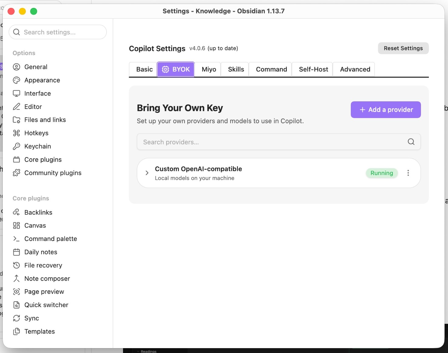Click the Hotkeys command-key icon
Viewport: 448px width, 353px height.
tap(16, 133)
